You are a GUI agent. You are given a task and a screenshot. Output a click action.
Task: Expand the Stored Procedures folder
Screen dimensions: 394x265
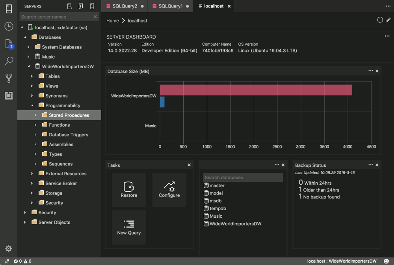pyautogui.click(x=35, y=115)
